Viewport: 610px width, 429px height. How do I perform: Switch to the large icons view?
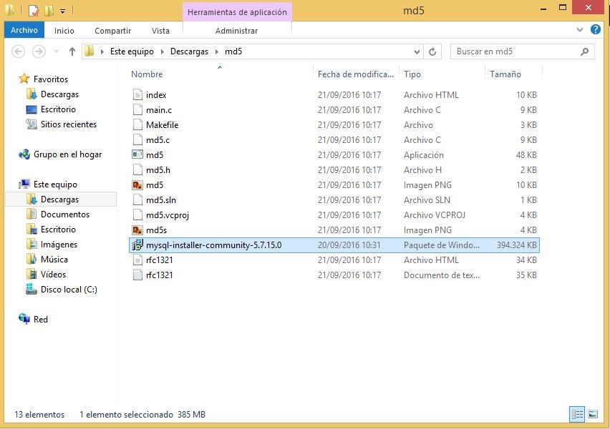point(592,414)
